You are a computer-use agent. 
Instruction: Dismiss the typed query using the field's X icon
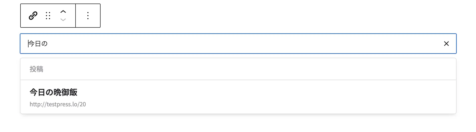pyautogui.click(x=446, y=44)
